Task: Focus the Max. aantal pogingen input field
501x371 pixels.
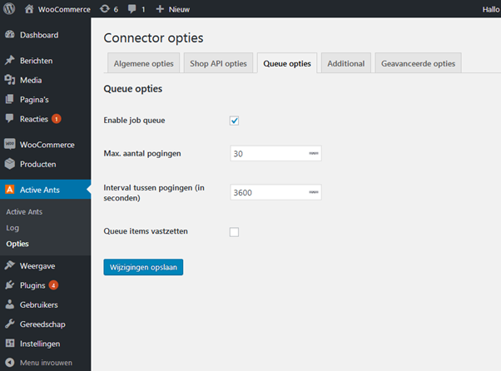Action: [x=268, y=154]
